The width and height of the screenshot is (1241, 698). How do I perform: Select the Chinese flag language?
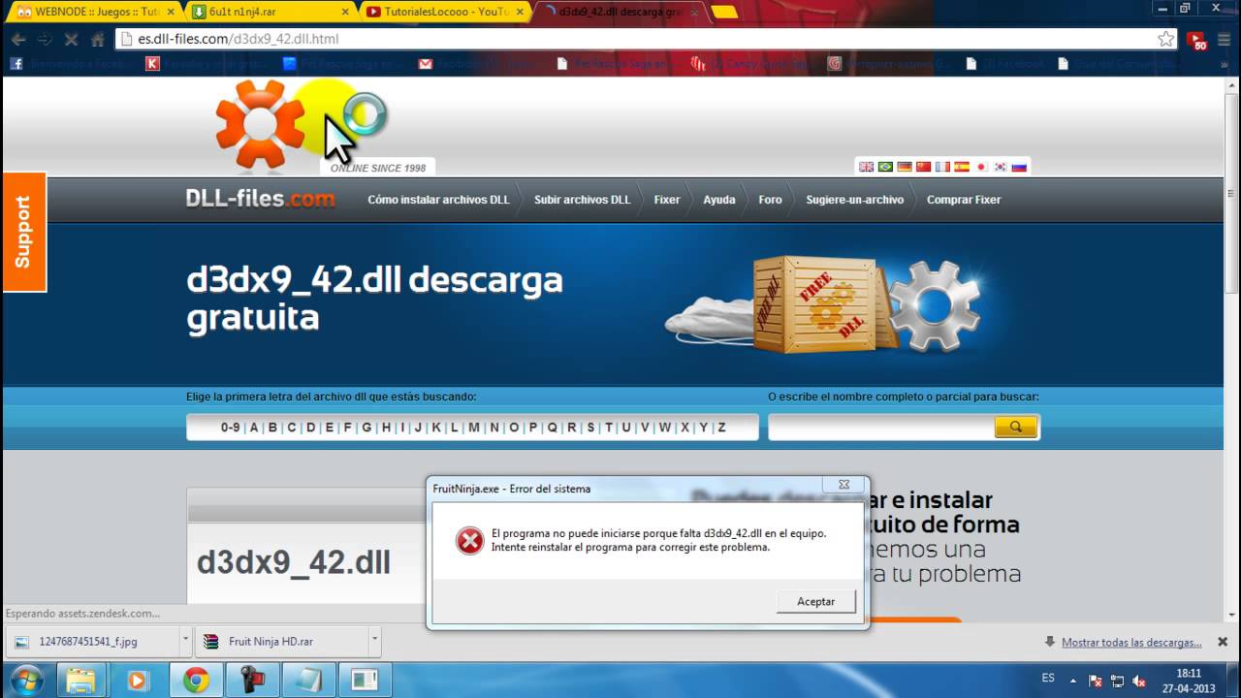tap(923, 167)
